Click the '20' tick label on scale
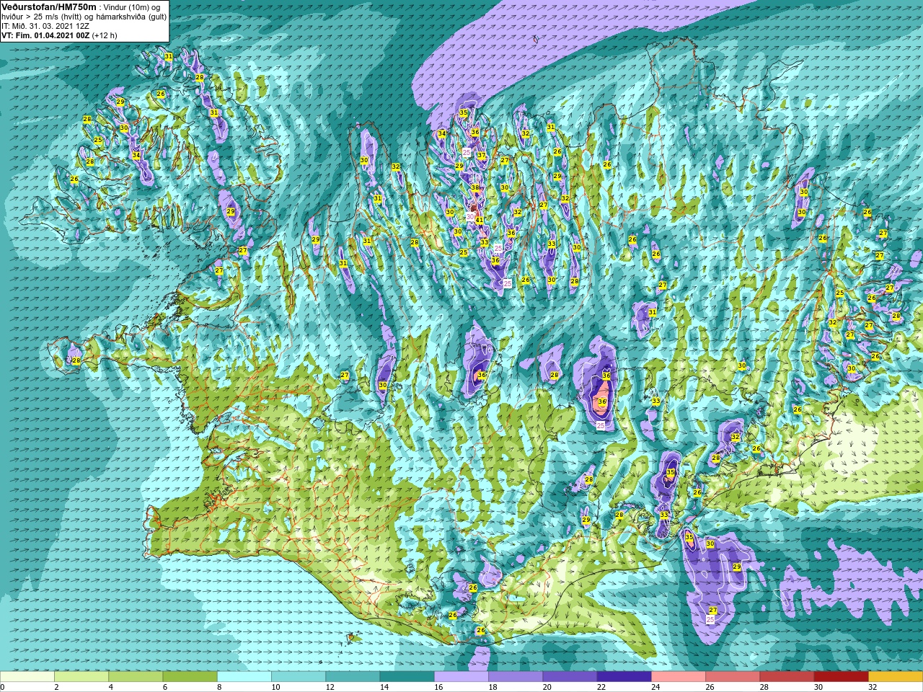Viewport: 923px width, 692px height. click(547, 686)
